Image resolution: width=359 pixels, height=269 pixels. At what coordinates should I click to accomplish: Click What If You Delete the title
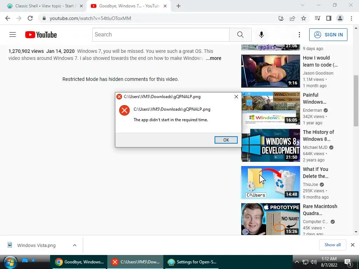click(x=316, y=173)
